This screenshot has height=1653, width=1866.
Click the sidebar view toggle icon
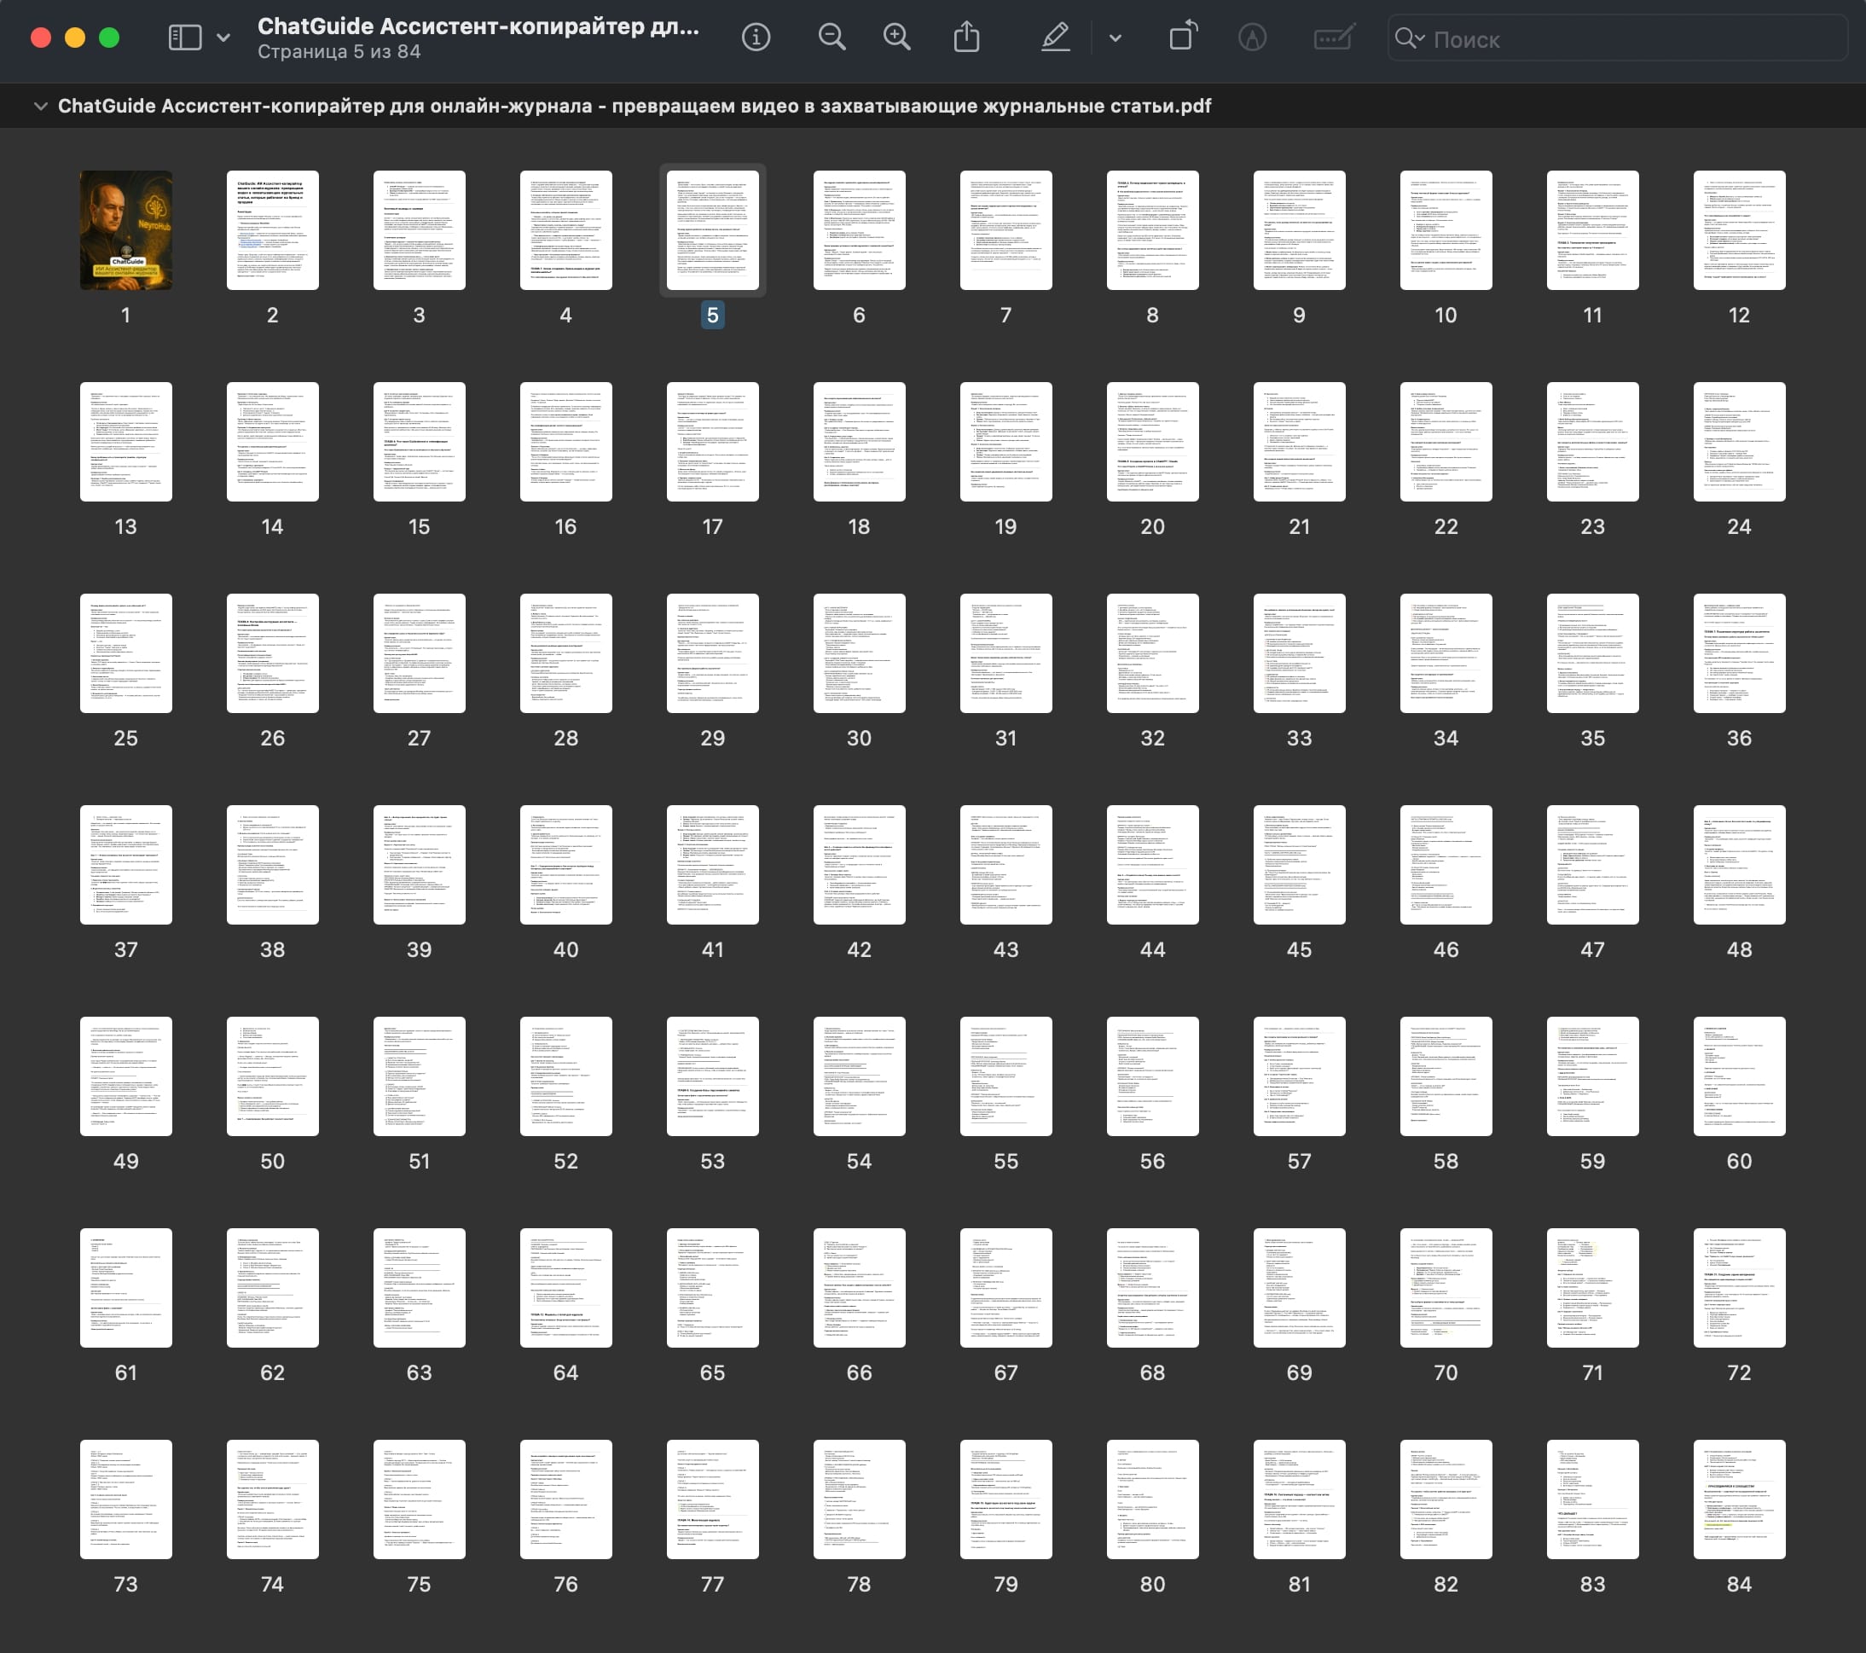pyautogui.click(x=184, y=38)
